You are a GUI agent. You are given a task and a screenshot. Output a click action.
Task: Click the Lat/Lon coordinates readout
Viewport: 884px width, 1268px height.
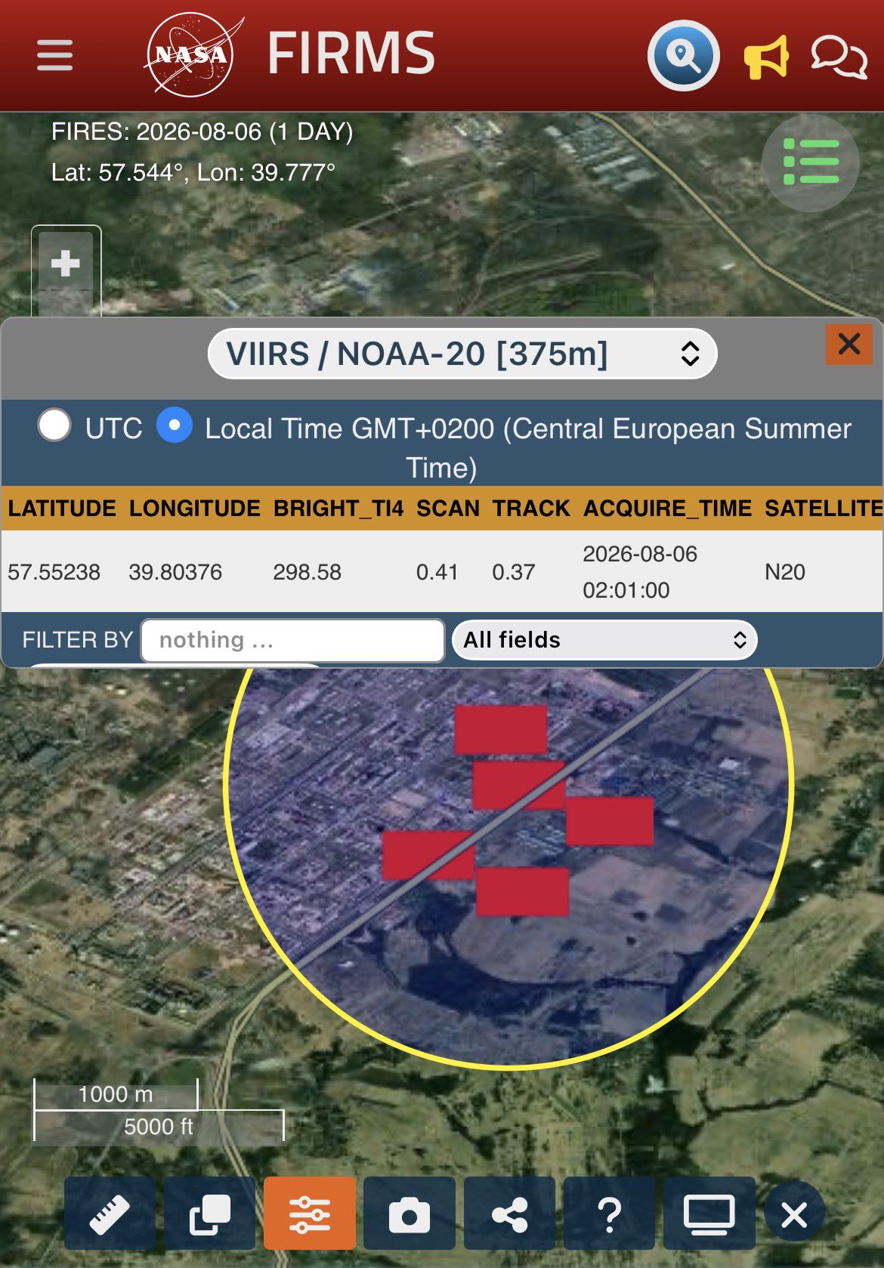(x=193, y=173)
